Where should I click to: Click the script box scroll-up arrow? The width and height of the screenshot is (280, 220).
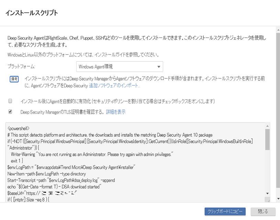[267, 125]
